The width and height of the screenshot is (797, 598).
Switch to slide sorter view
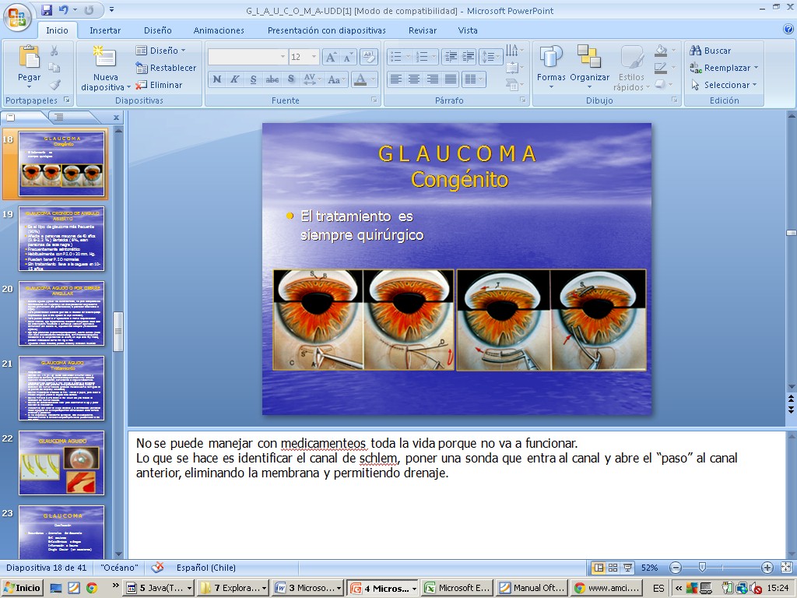(613, 568)
